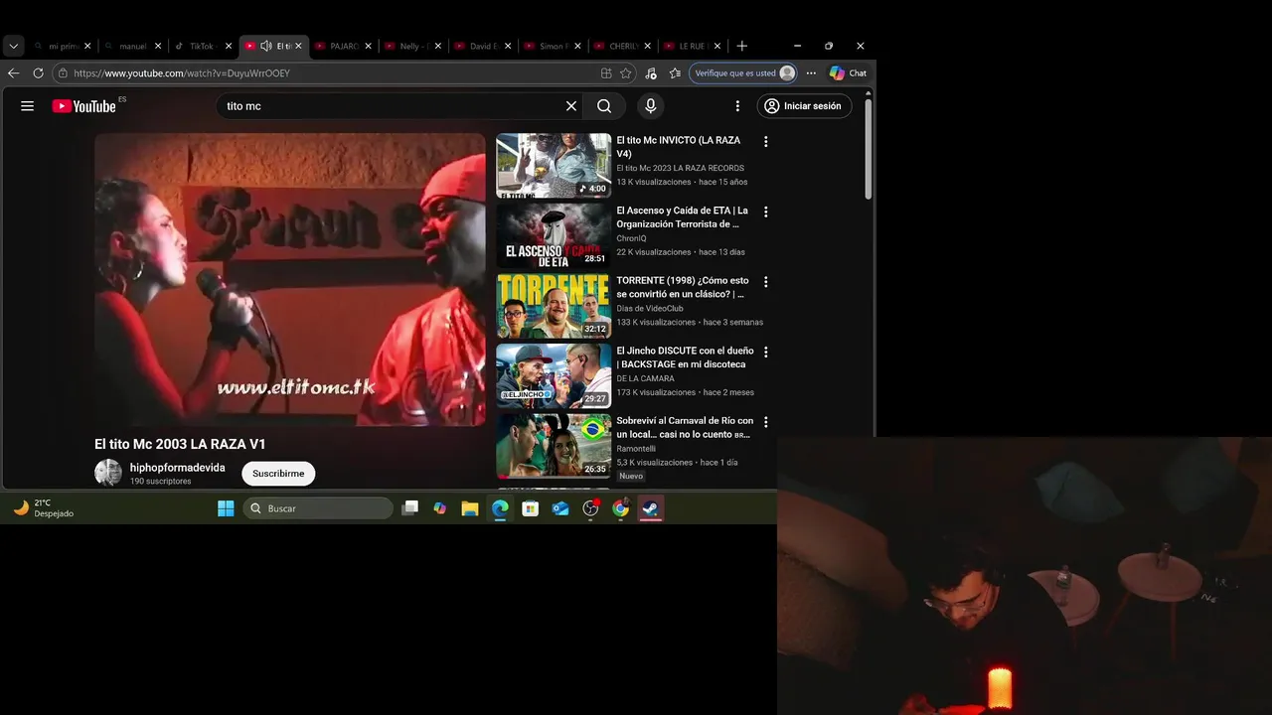
Task: Click the 'Verifique que es usted' profile button
Action: (744, 73)
